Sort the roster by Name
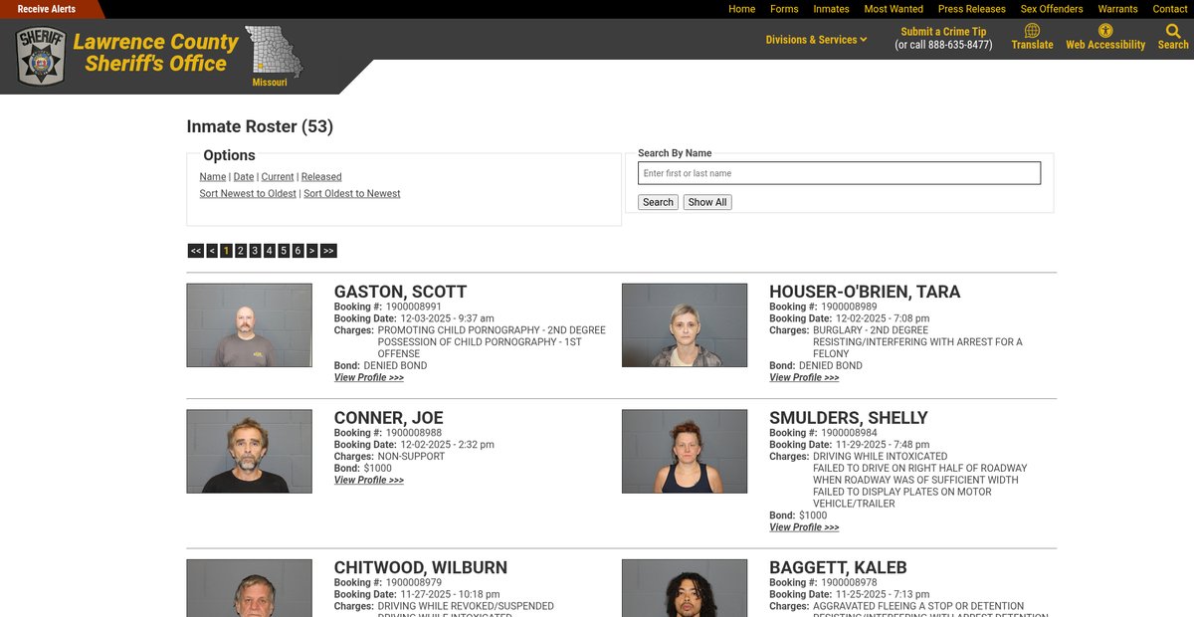This screenshot has height=617, width=1194. point(213,177)
